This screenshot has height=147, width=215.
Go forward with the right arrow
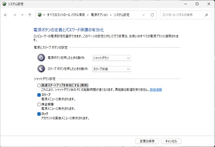coord(14,15)
